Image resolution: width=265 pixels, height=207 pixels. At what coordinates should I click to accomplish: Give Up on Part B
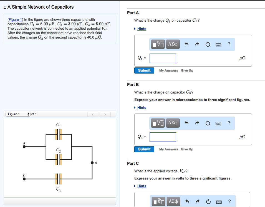pyautogui.click(x=187, y=149)
